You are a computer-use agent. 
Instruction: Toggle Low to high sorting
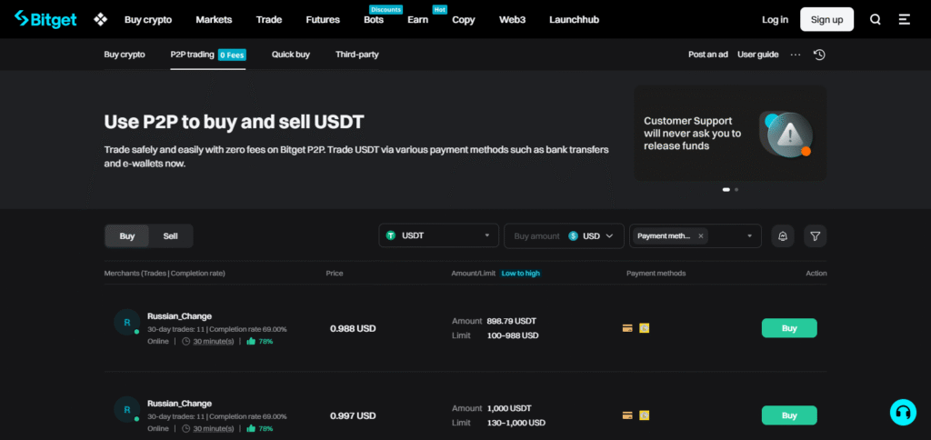521,273
